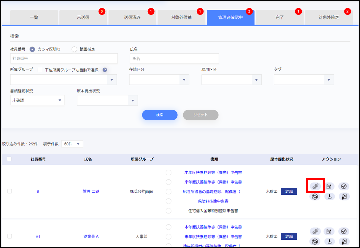Click the edit document icon for 従業員 A

pyautogui.click(x=329, y=231)
